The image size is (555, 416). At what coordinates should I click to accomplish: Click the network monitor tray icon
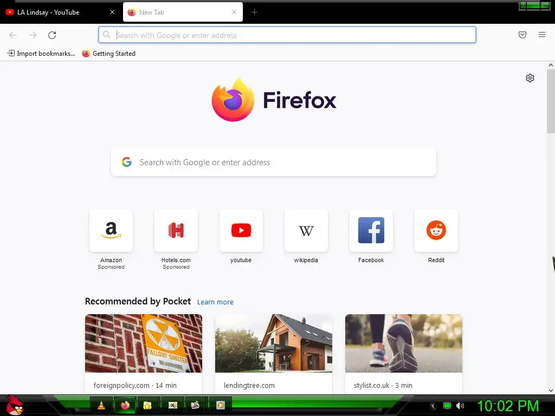coord(447,406)
